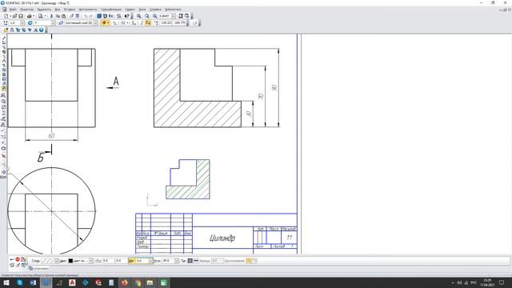Screen dimensions: 512x288
Task: Open the Сервис menu
Action: (130, 10)
